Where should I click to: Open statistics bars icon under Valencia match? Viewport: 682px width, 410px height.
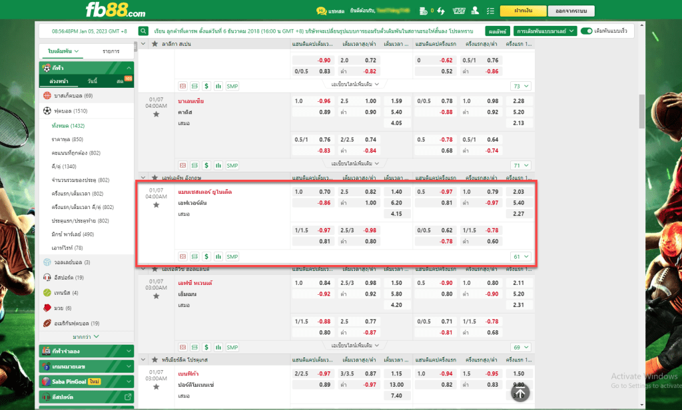coord(218,165)
